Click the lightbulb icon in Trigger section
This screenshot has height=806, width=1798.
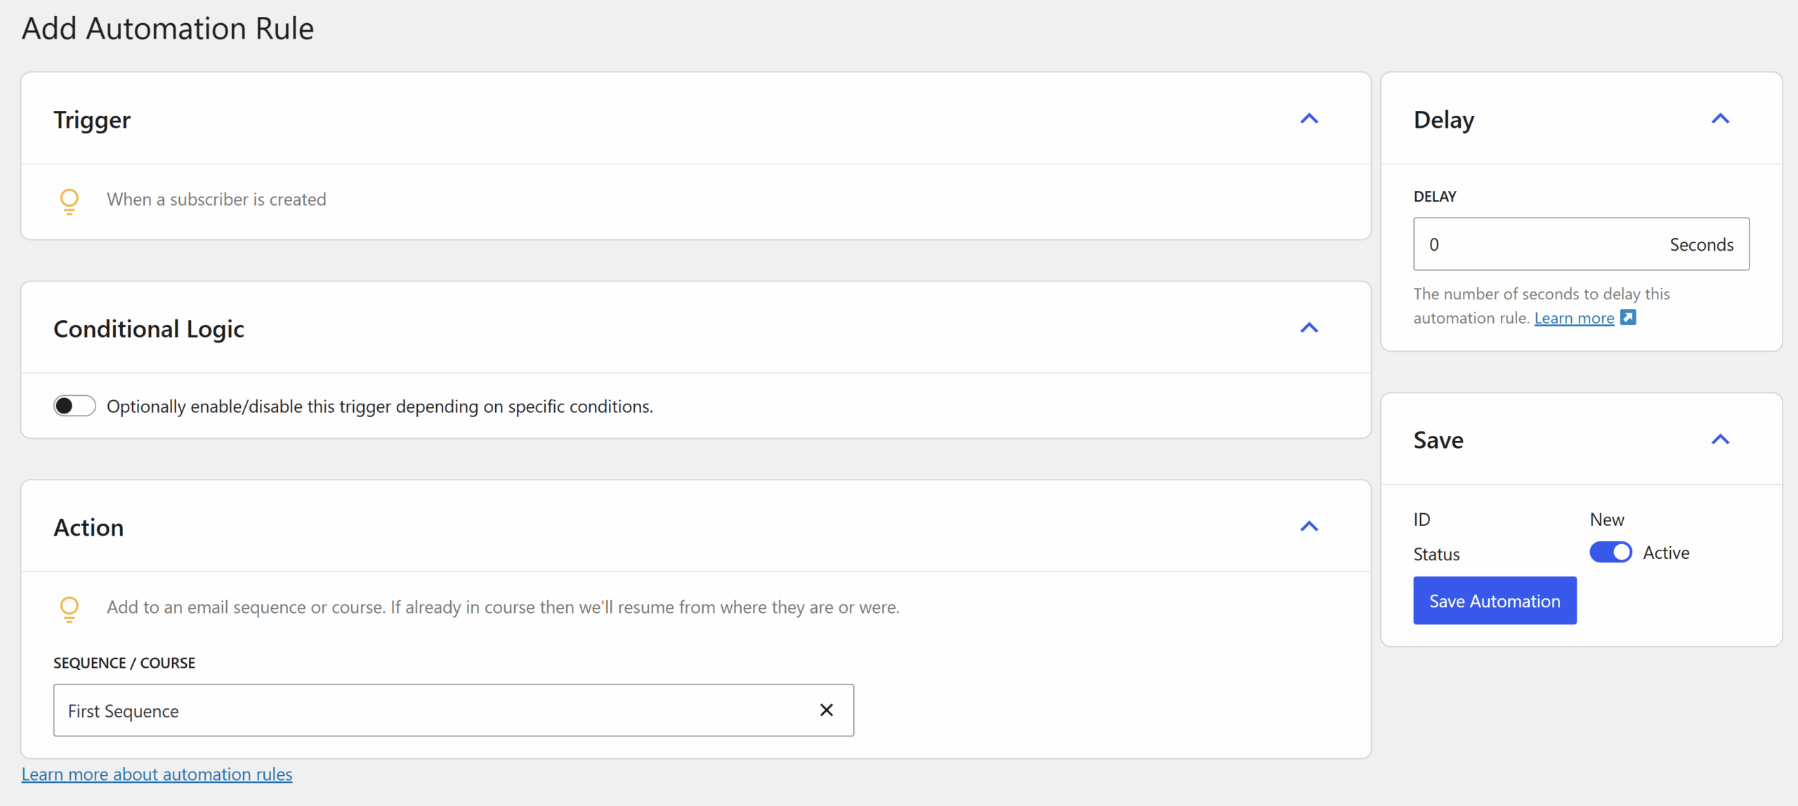click(69, 201)
